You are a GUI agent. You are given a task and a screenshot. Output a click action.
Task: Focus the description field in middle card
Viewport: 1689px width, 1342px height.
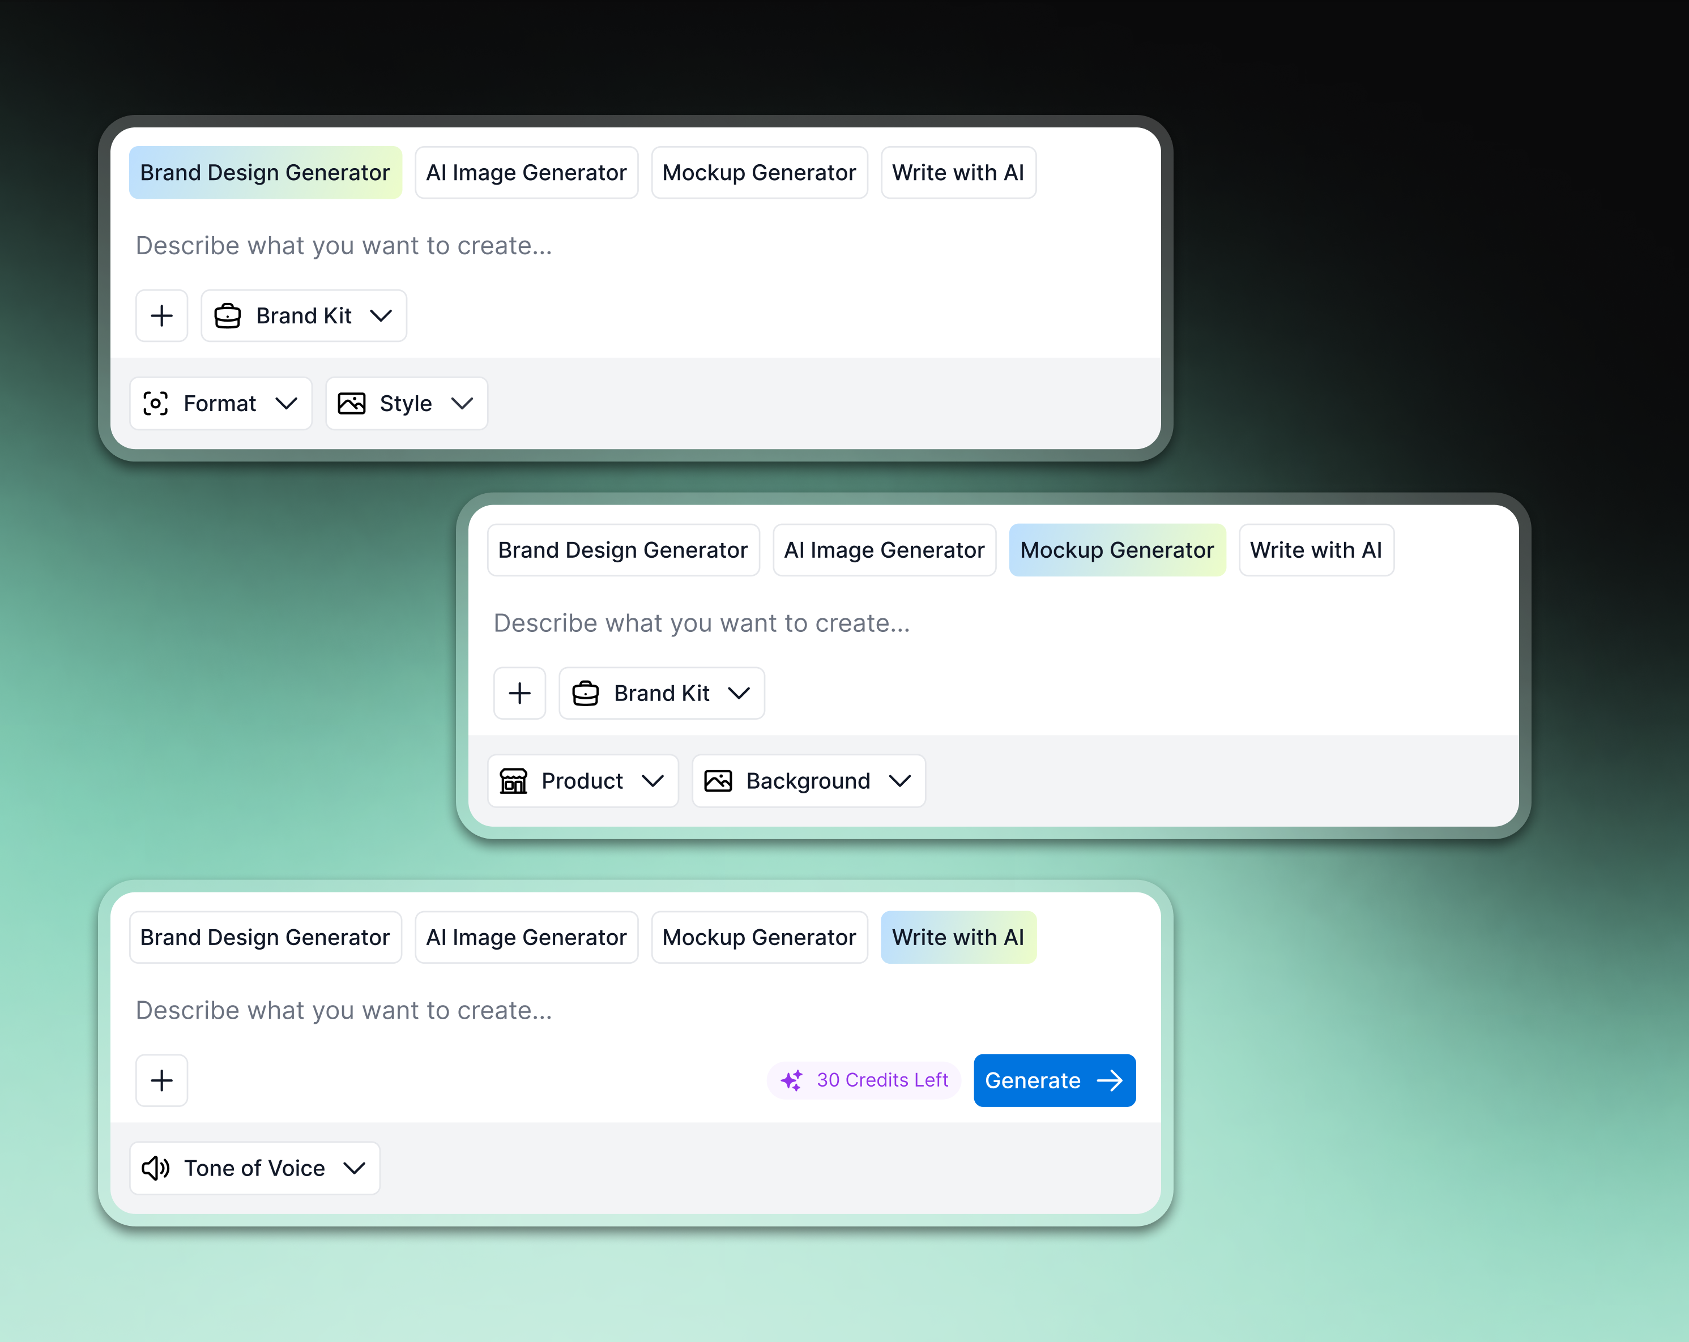click(x=992, y=623)
